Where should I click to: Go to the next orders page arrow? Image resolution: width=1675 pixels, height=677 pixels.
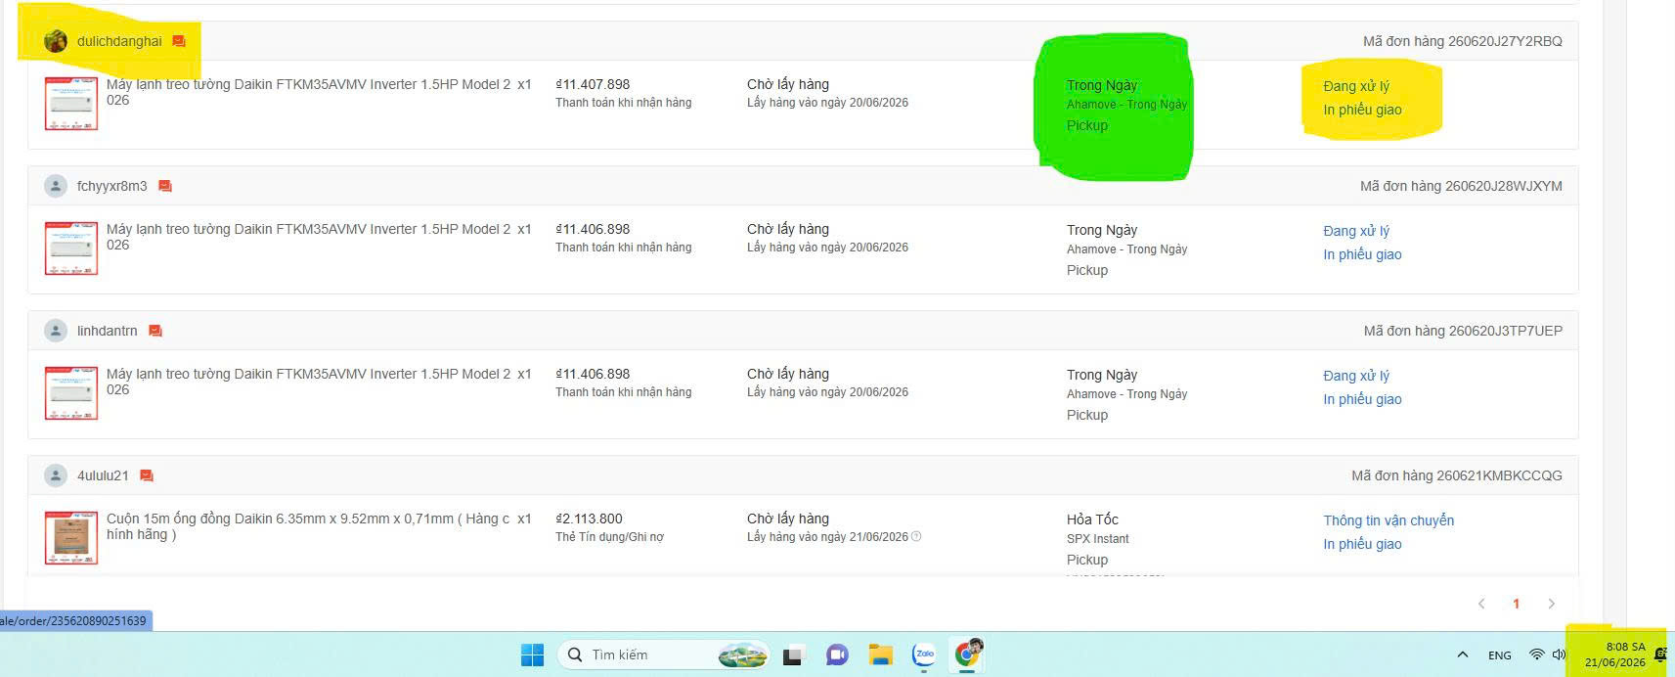tap(1552, 604)
